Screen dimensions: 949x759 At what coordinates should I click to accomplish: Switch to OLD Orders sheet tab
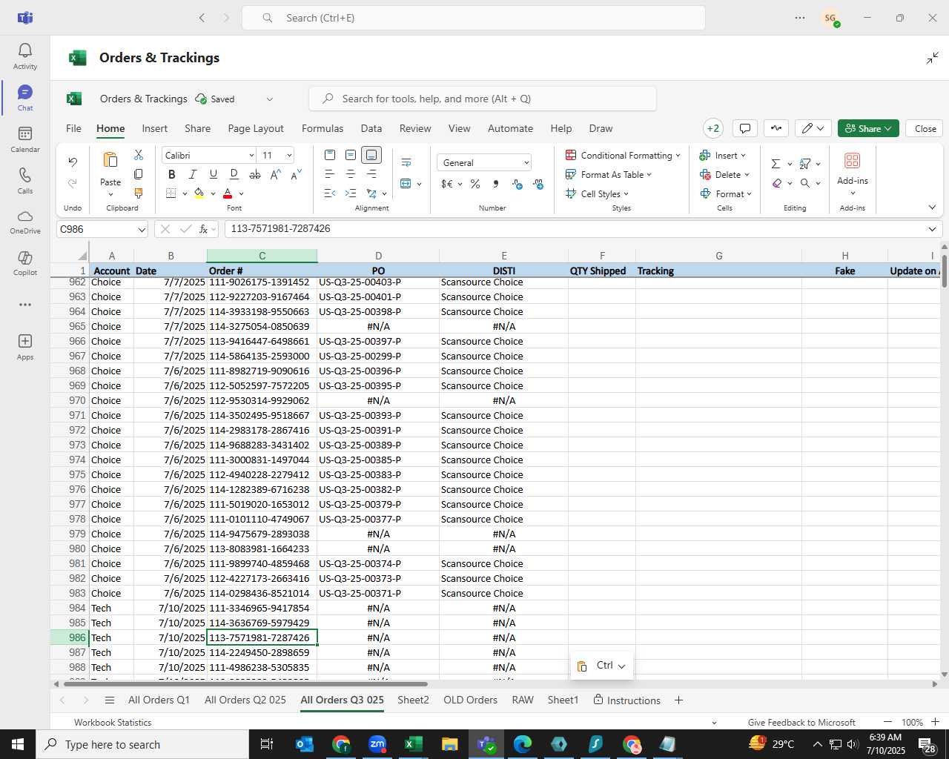tap(470, 700)
